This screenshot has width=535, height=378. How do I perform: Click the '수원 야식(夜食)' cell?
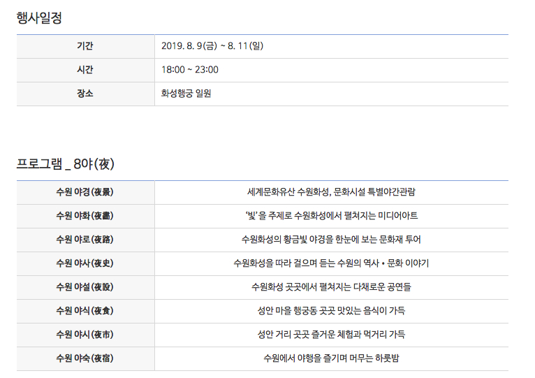click(x=85, y=311)
